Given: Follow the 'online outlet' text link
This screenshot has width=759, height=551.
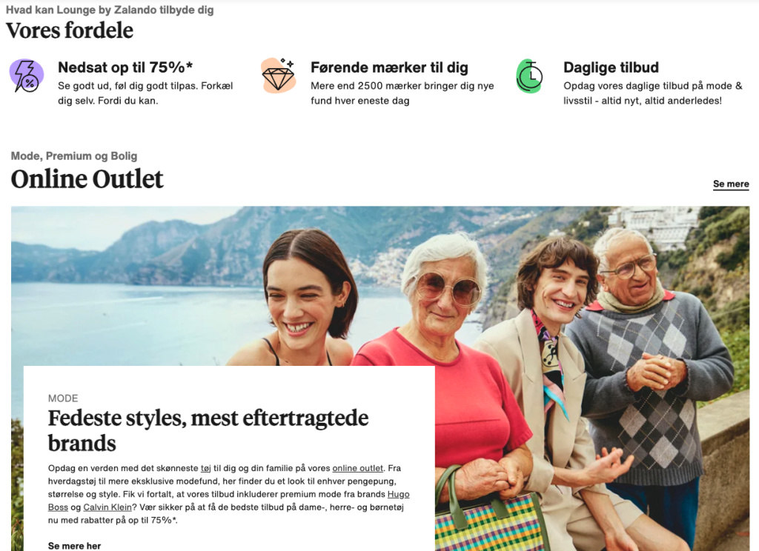Looking at the screenshot, I should 358,468.
